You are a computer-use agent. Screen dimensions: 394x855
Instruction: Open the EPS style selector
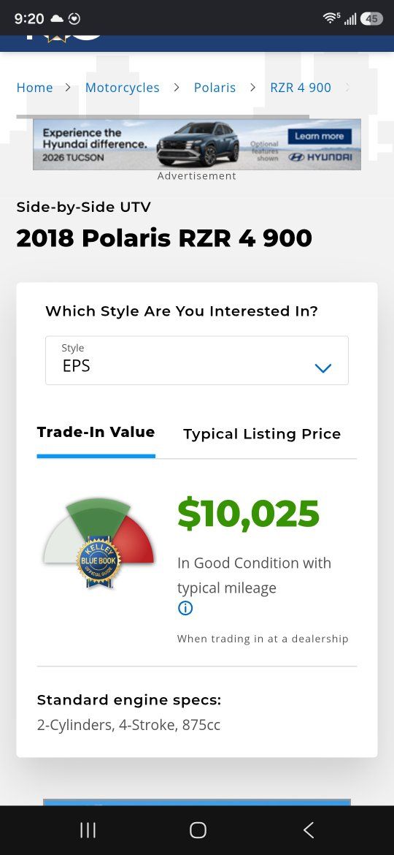tap(197, 360)
